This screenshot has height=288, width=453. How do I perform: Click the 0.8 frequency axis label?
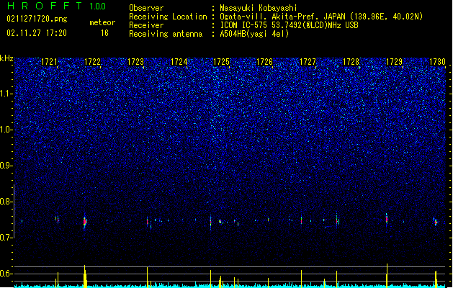click(x=6, y=202)
